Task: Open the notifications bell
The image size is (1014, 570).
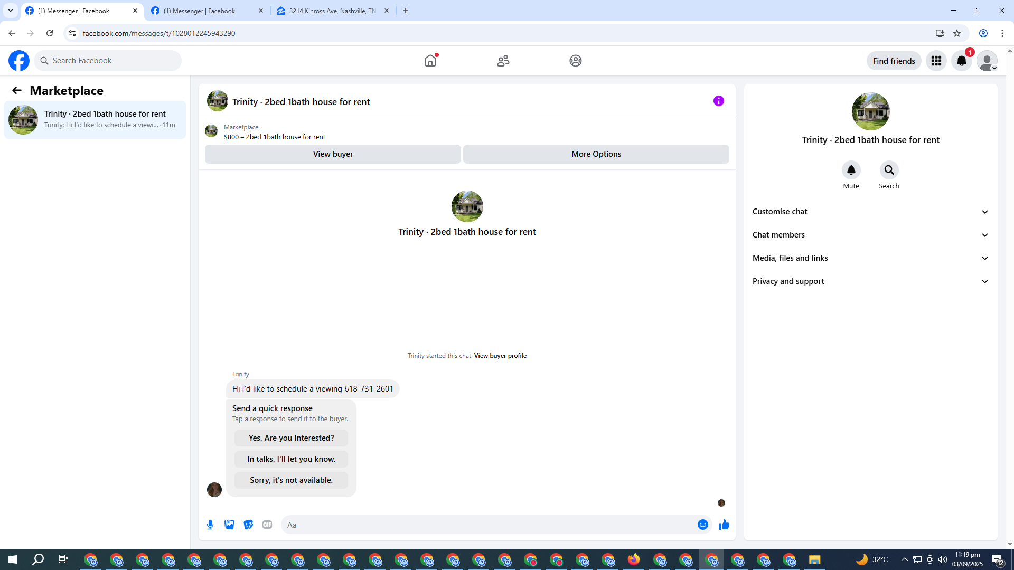Action: tap(962, 61)
